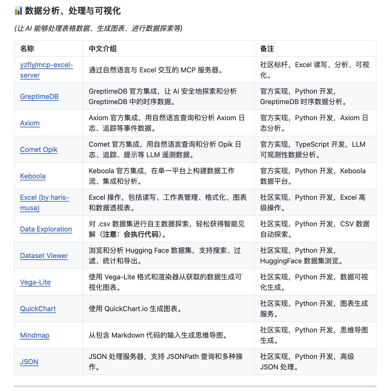
Task: Click the heading 数据分析、处理与可视化
Action: (x=73, y=11)
